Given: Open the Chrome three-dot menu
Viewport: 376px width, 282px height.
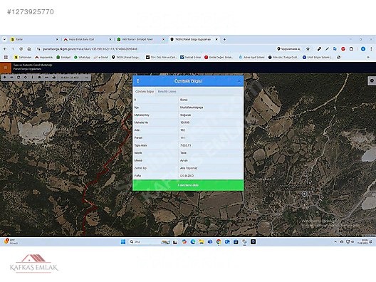Looking at the screenshot, I should click(x=371, y=49).
